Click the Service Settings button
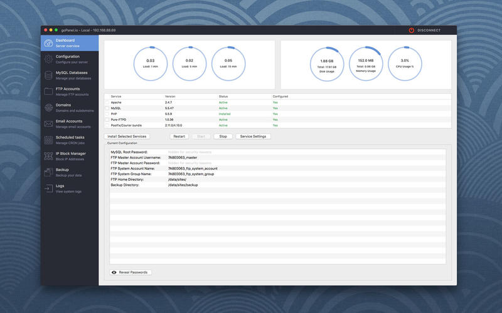This screenshot has height=313, width=502. (x=253, y=136)
